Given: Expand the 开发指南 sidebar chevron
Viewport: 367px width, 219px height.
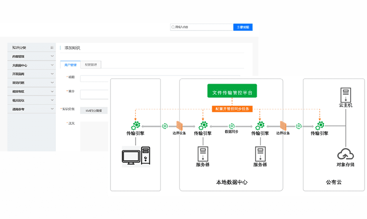Looking at the screenshot, I should pyautogui.click(x=52, y=74).
